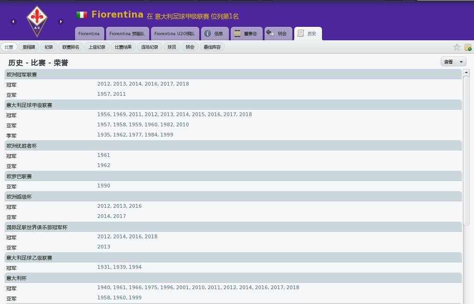Click years 2012, 2013, 2016 Super Cup
Image resolution: width=474 pixels, height=304 pixels.
(x=120, y=206)
